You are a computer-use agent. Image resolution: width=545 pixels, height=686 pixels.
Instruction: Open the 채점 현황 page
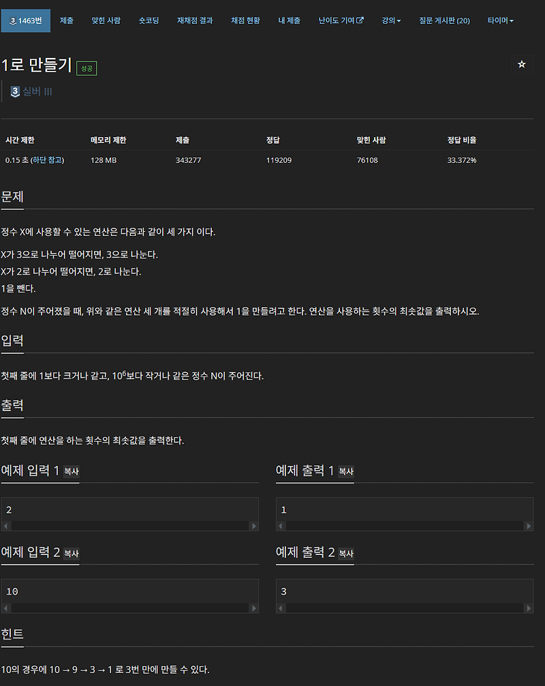tap(245, 20)
